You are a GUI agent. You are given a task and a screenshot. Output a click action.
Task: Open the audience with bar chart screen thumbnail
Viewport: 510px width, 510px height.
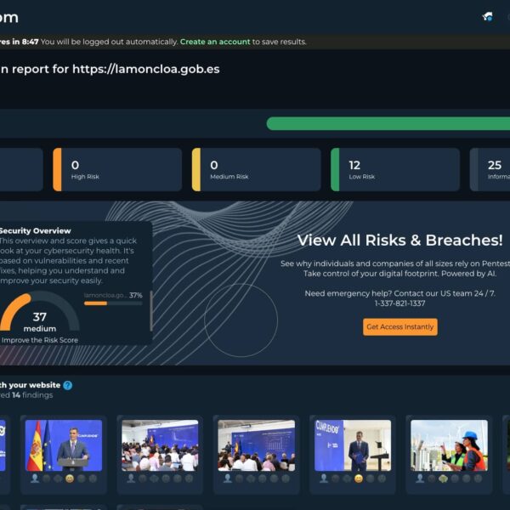pyautogui.click(x=257, y=445)
